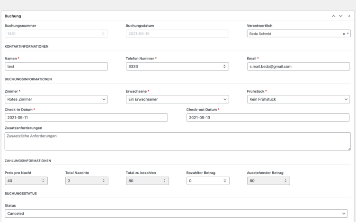The height and width of the screenshot is (222, 356).
Task: Click the Total zu bezahlen field
Action: tap(147, 181)
